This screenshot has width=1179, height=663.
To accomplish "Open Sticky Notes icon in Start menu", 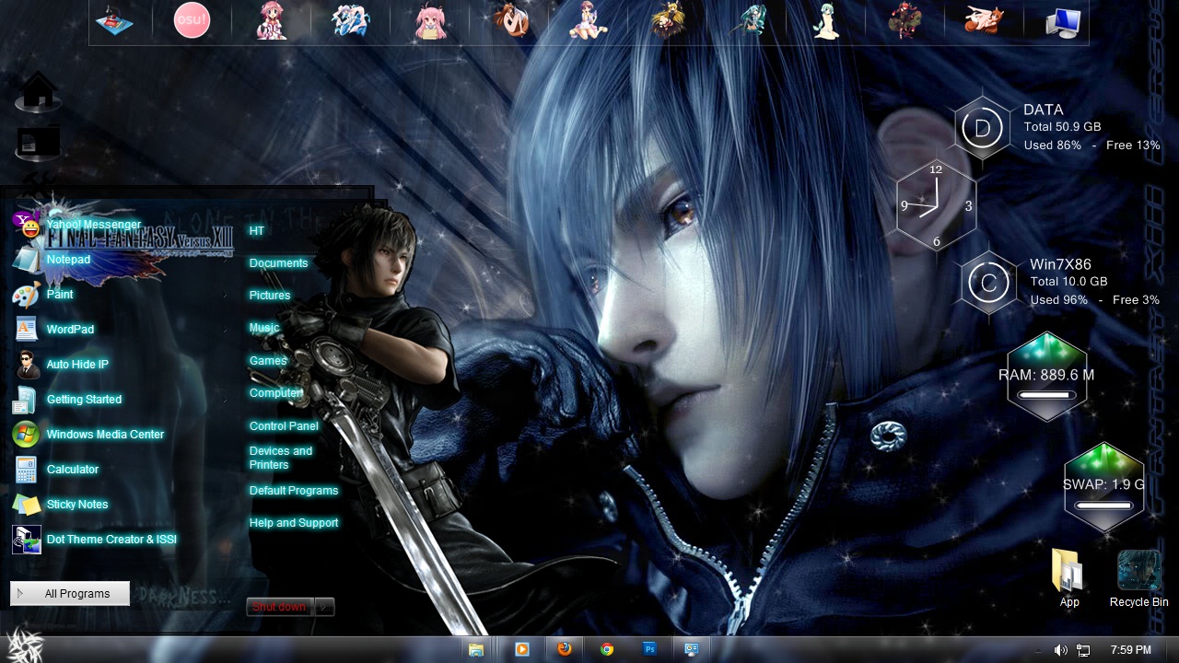I will [26, 504].
